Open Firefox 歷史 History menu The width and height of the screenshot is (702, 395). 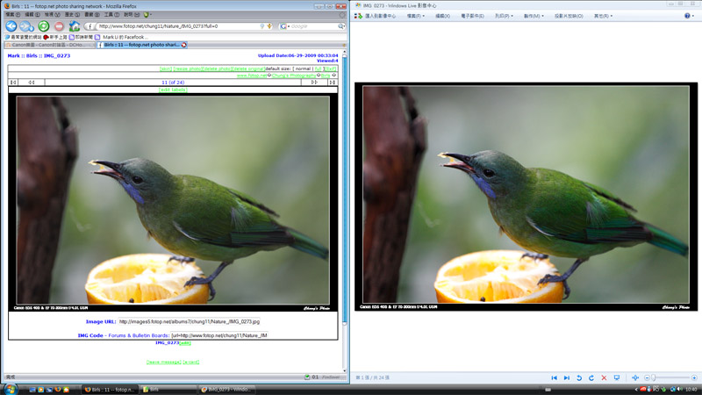coord(72,15)
